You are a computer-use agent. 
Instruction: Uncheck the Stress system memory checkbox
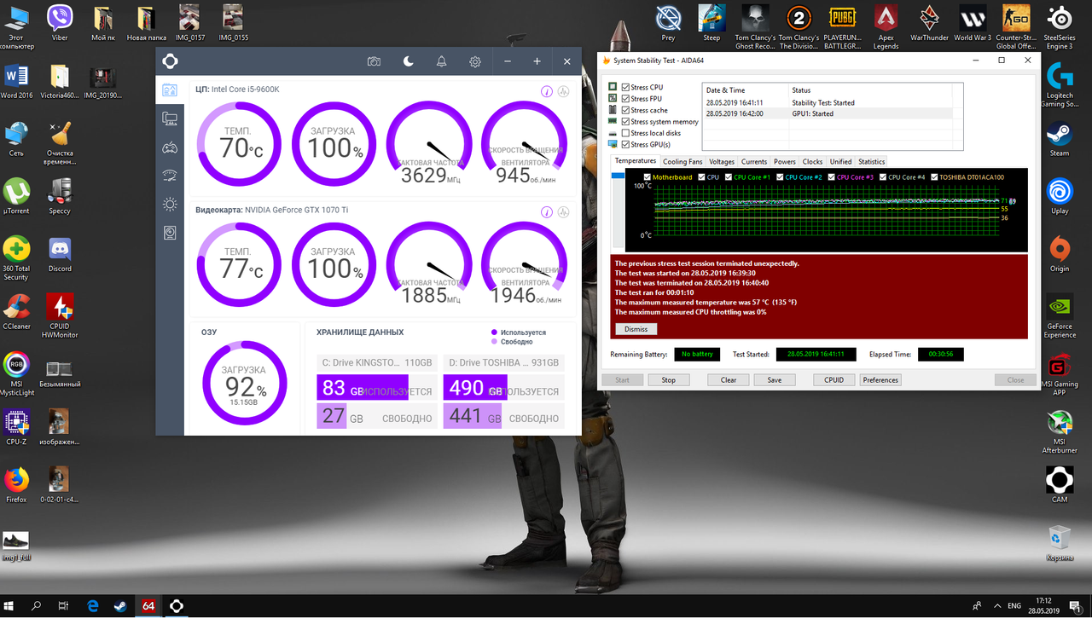point(626,121)
